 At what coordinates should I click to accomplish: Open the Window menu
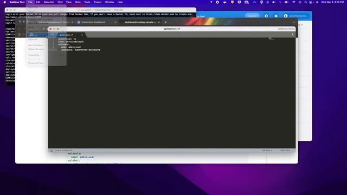click(x=110, y=2)
